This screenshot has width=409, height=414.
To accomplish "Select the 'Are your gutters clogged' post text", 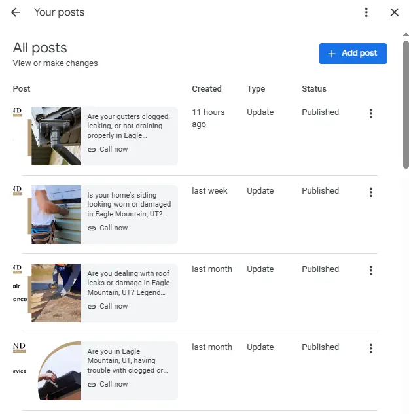I will [x=128, y=126].
